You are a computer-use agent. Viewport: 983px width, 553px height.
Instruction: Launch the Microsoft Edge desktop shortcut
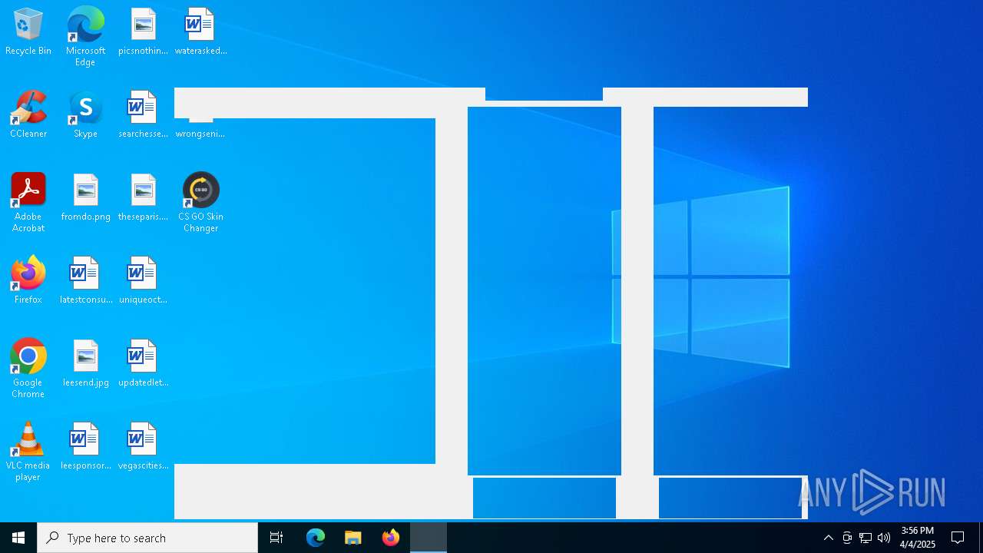85,36
